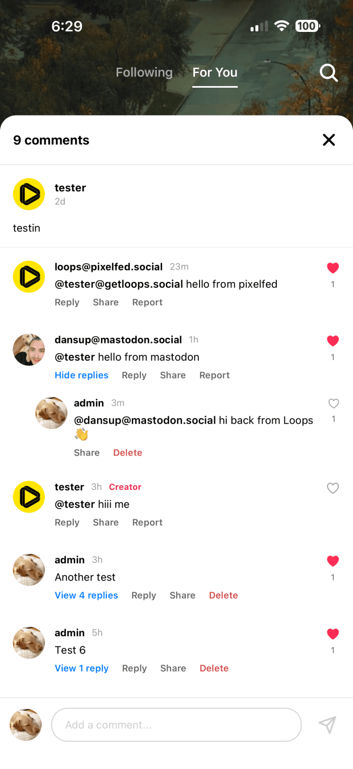
Task: Expand "View 1 reply" under Test 6
Action: [81, 668]
